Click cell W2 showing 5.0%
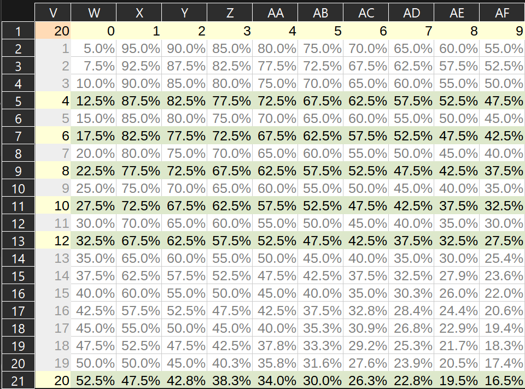Viewport: 525px width, 389px height. (x=94, y=49)
